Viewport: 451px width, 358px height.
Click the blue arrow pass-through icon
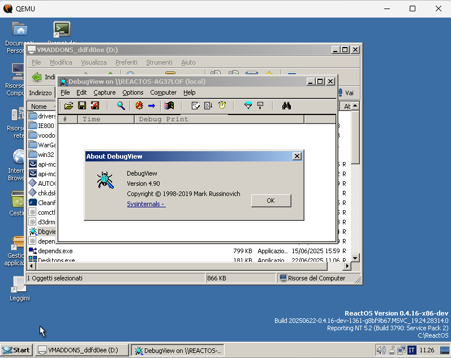pyautogui.click(x=152, y=106)
